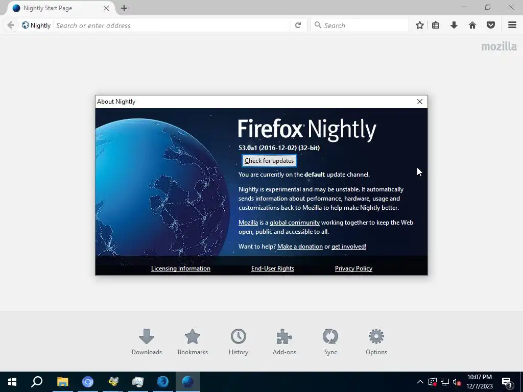Reload the current page
The width and height of the screenshot is (523, 392).
pos(298,25)
